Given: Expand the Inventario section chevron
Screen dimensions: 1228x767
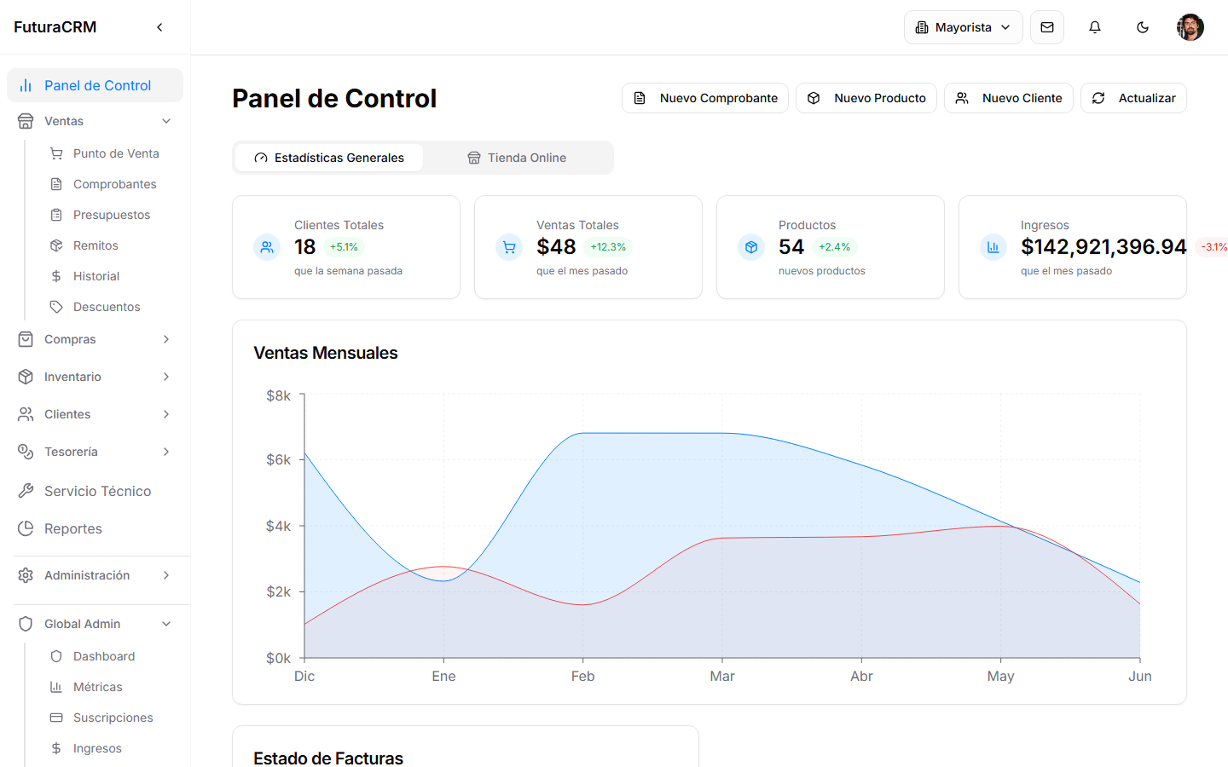Looking at the screenshot, I should pyautogui.click(x=166, y=377).
